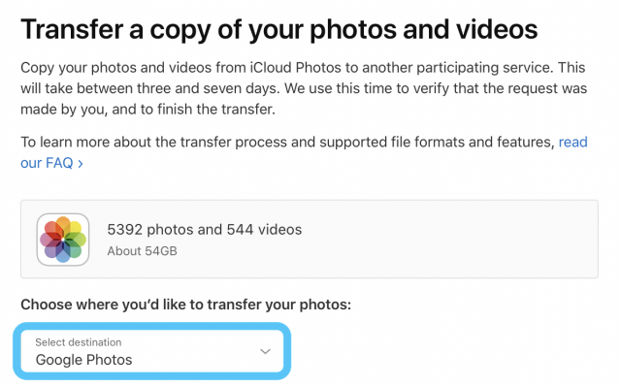
Task: Expand the Select destination dropdown
Action: (x=152, y=351)
